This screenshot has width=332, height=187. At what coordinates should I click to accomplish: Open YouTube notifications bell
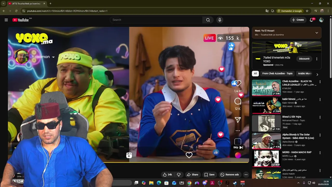pyautogui.click(x=312, y=20)
